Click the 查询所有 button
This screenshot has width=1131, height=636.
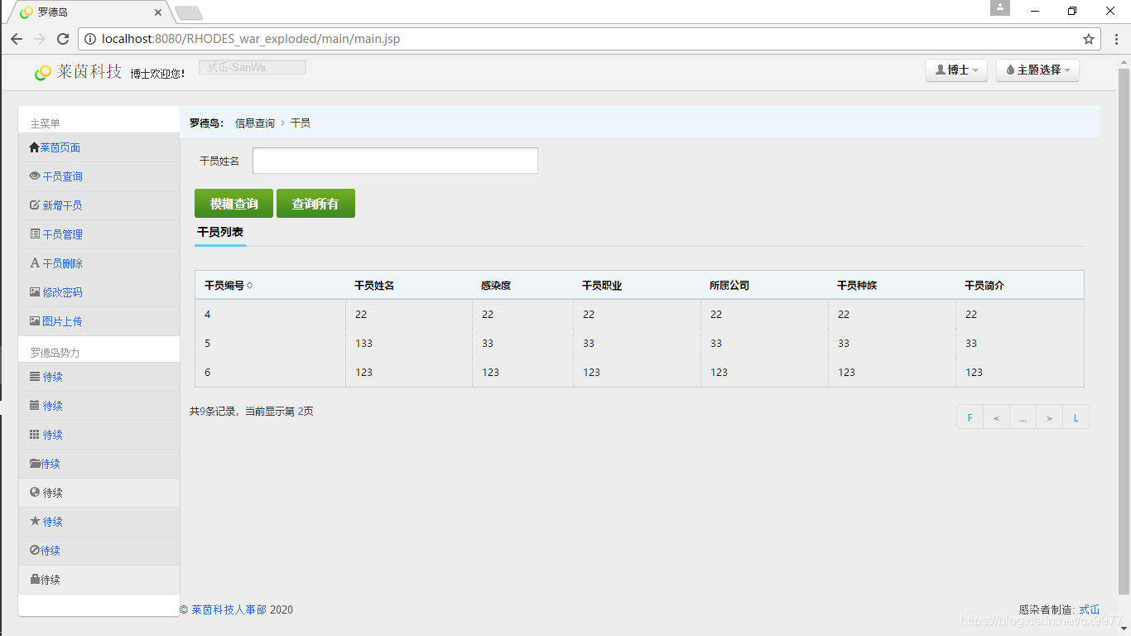315,204
